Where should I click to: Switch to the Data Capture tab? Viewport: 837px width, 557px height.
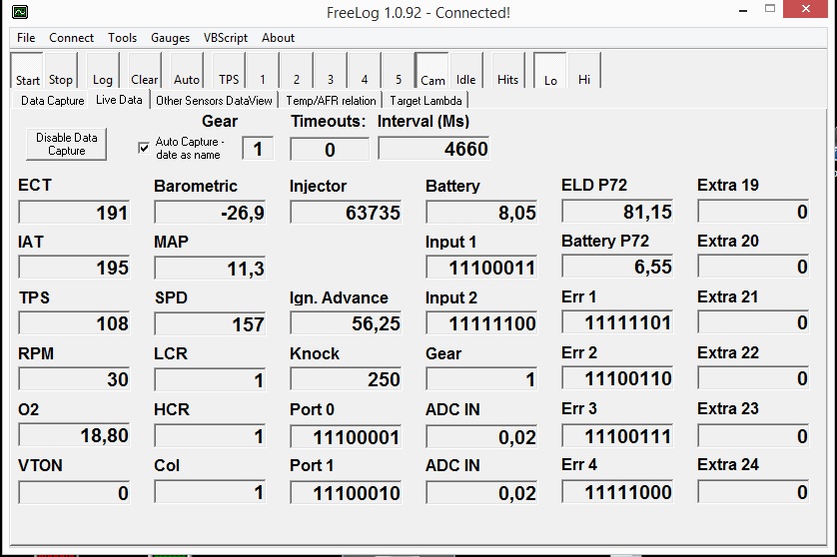[x=52, y=101]
